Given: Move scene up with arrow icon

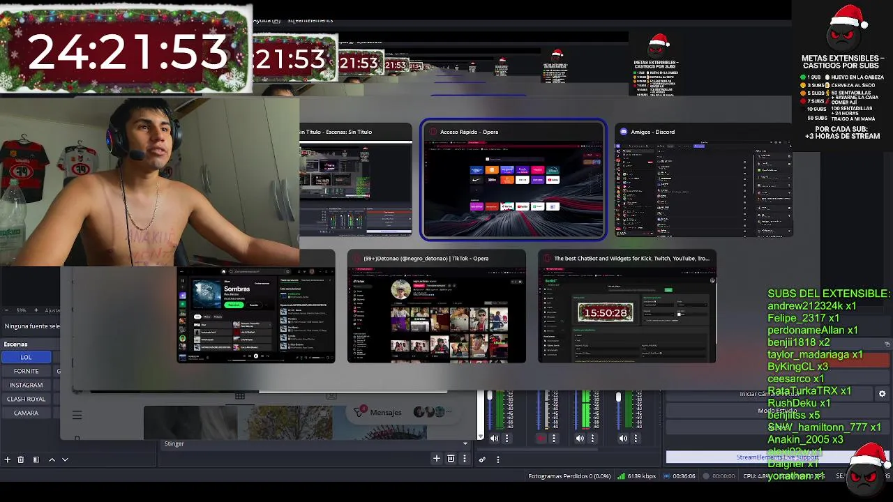Looking at the screenshot, I should tap(52, 459).
